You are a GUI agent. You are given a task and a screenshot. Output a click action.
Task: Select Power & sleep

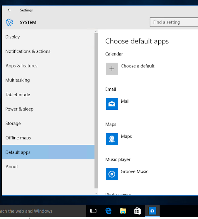pos(48,109)
